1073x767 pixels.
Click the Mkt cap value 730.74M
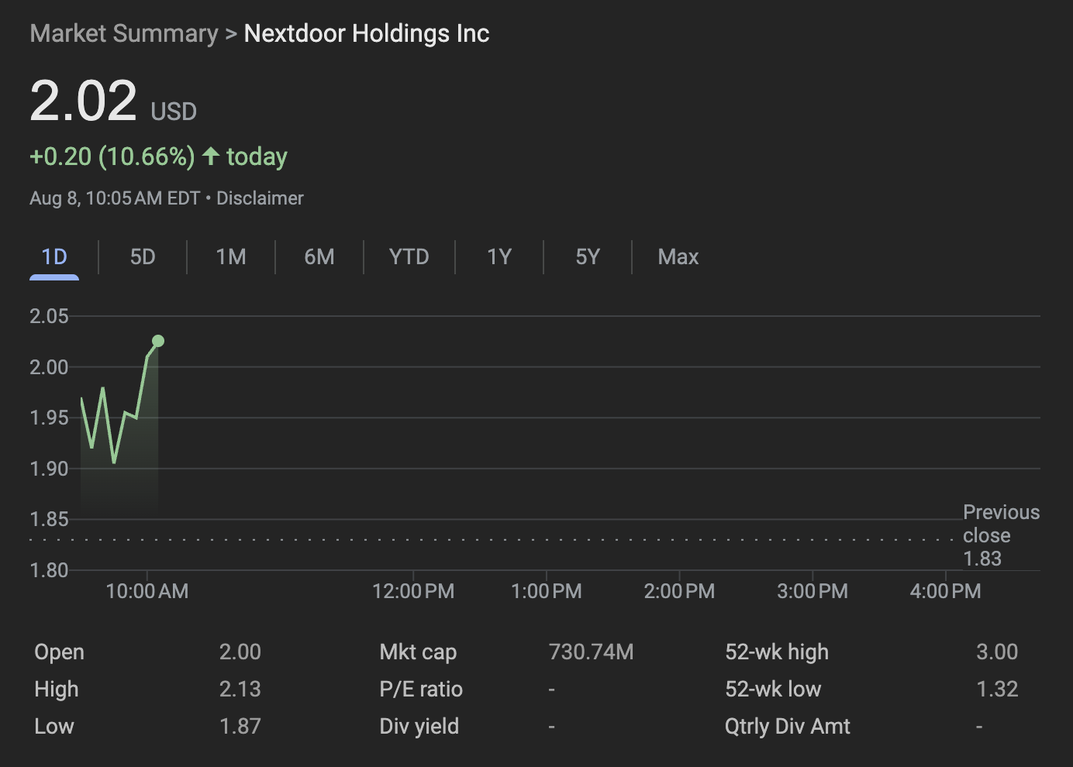591,652
